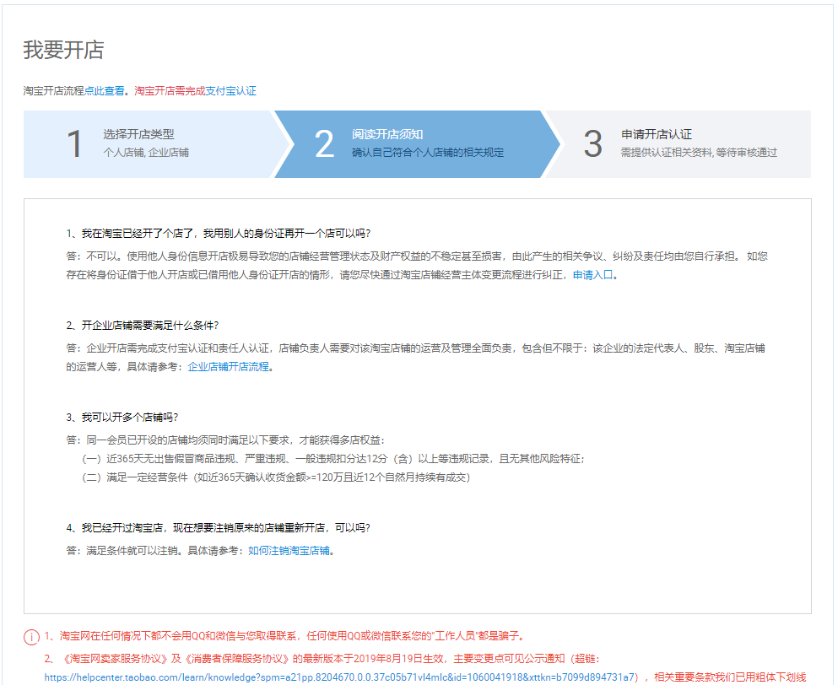Click the large number 3 step marker

tap(593, 144)
